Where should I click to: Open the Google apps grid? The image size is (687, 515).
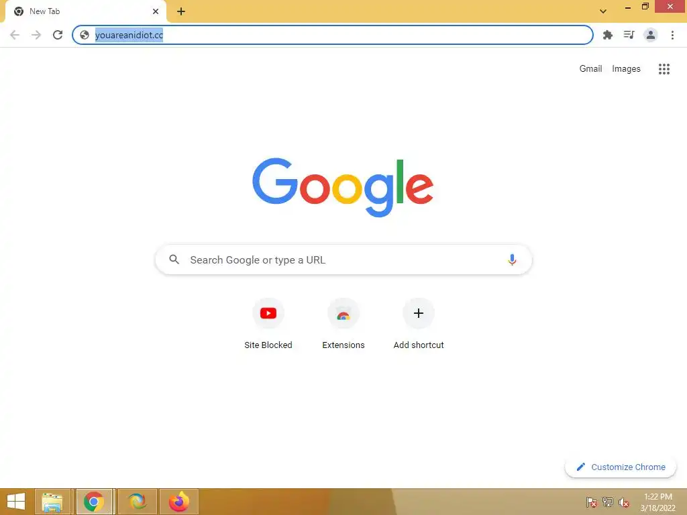664,69
